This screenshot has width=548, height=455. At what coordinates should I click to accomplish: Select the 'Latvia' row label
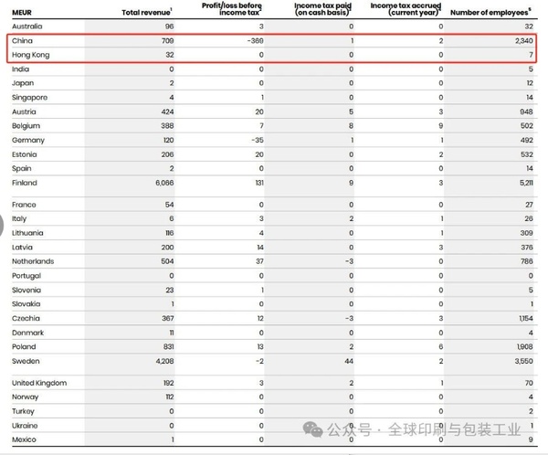click(x=22, y=248)
